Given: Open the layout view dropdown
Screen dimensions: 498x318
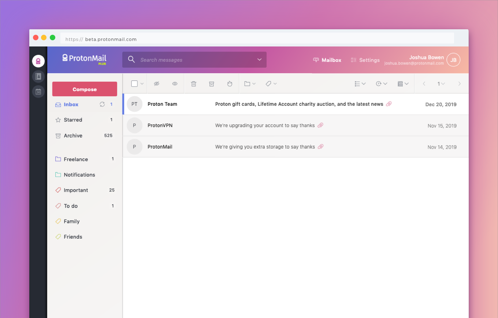Looking at the screenshot, I should pyautogui.click(x=403, y=84).
